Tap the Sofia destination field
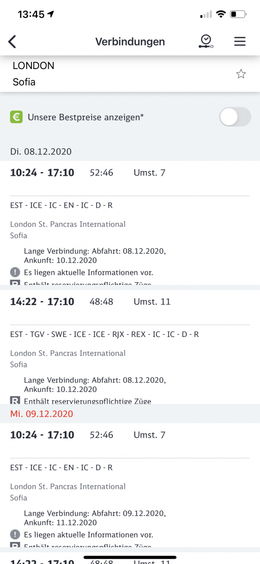The width and height of the screenshot is (260, 564). coord(24,82)
